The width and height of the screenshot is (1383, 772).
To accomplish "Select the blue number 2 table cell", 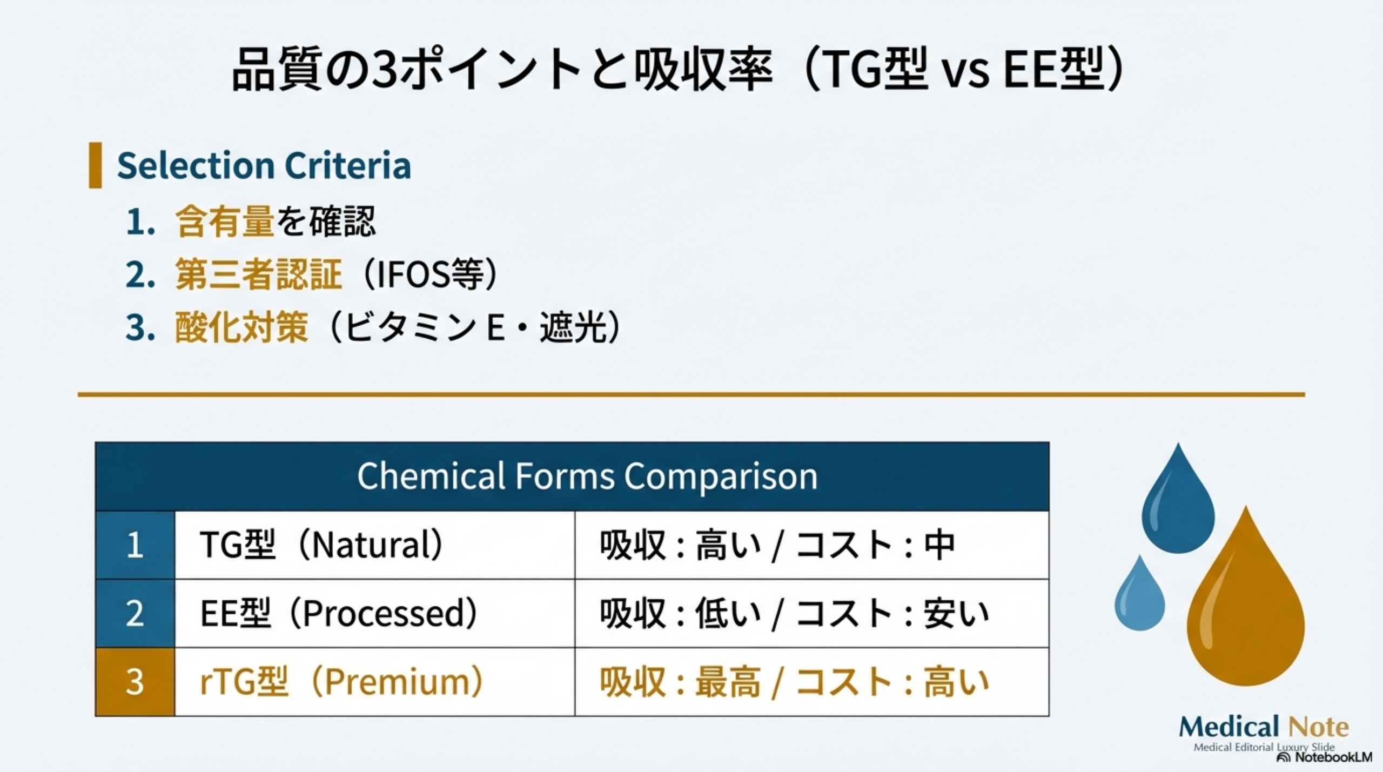I will click(x=135, y=613).
